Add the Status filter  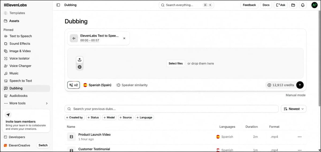[93, 117]
